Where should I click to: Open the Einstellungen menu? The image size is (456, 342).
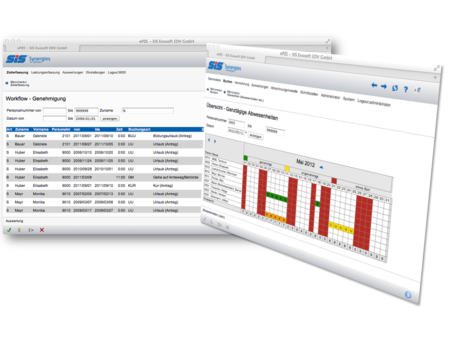(x=95, y=73)
